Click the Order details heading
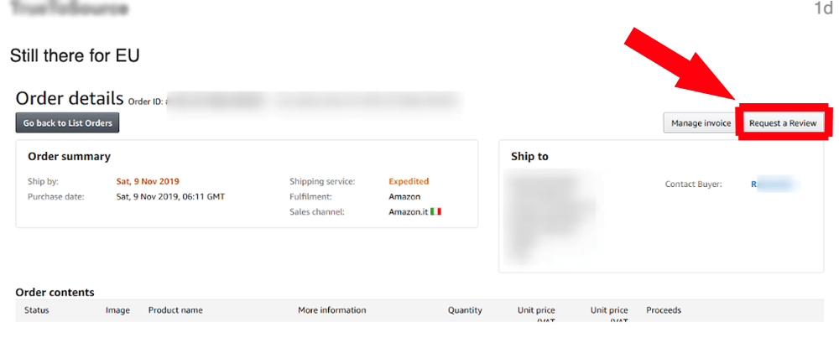 click(70, 99)
